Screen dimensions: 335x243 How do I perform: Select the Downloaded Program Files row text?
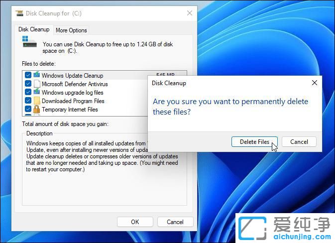(73, 101)
